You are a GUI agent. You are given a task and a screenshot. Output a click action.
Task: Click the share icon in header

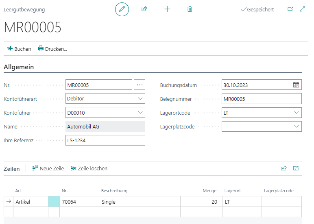click(144, 9)
